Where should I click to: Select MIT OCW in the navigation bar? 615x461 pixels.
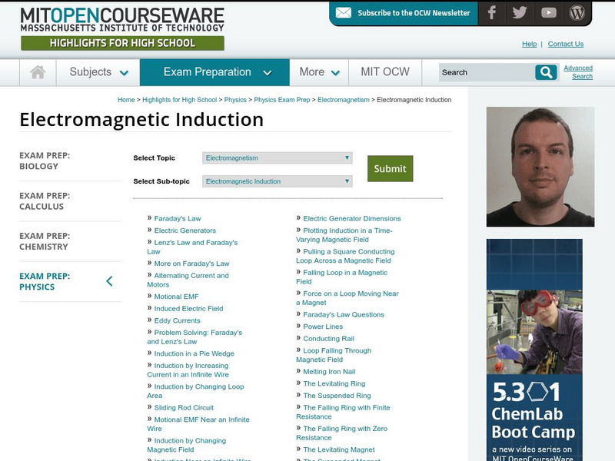(x=384, y=71)
